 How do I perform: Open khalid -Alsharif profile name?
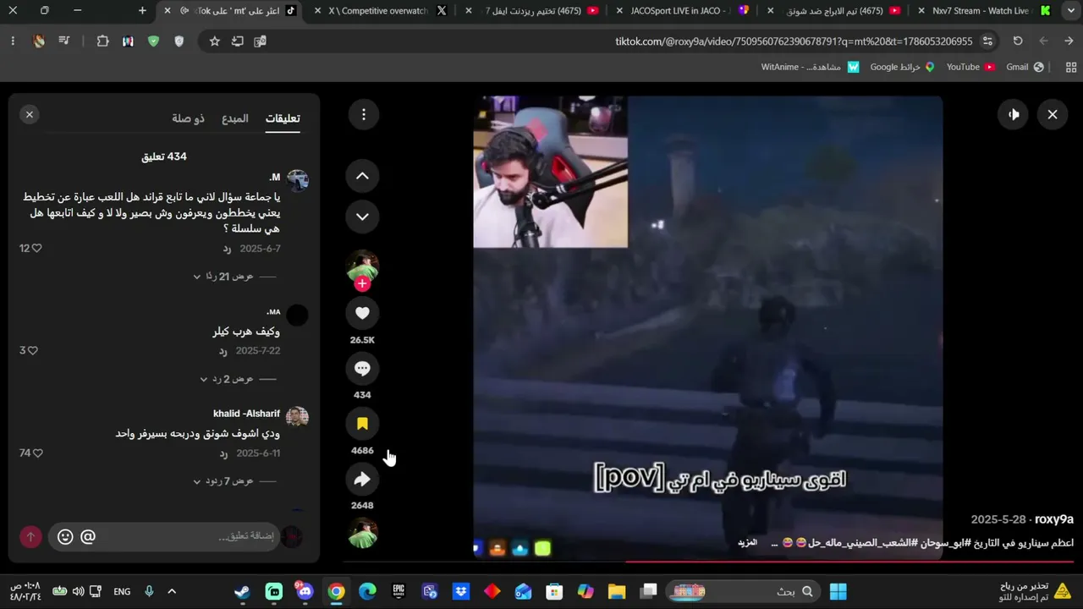click(246, 414)
